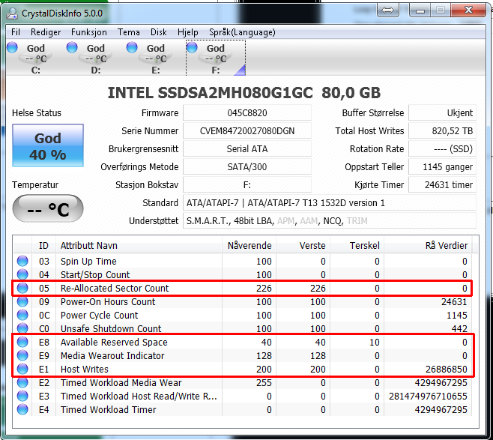The image size is (493, 440).
Task: Click status orb for Unsafe Shutdown Count
Action: [22, 328]
